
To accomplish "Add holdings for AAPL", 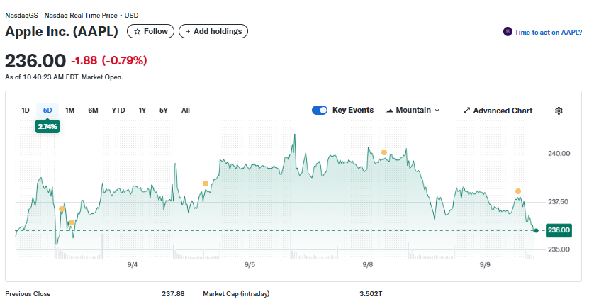I will [x=213, y=31].
